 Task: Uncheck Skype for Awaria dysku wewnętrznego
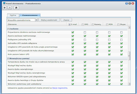pyautogui.click(x=122, y=69)
